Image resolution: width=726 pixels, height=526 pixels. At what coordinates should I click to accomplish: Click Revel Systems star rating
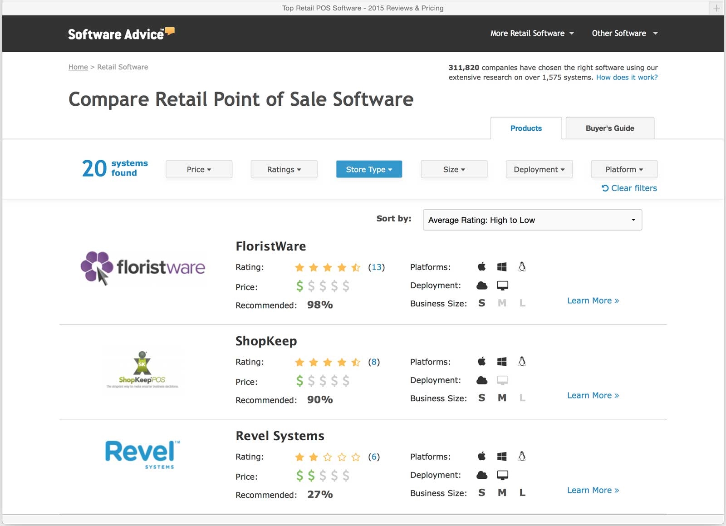click(328, 457)
